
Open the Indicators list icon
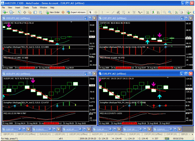click(188, 12)
